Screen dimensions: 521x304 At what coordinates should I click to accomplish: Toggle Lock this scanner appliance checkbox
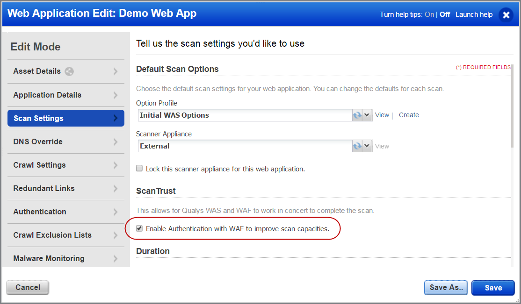139,168
